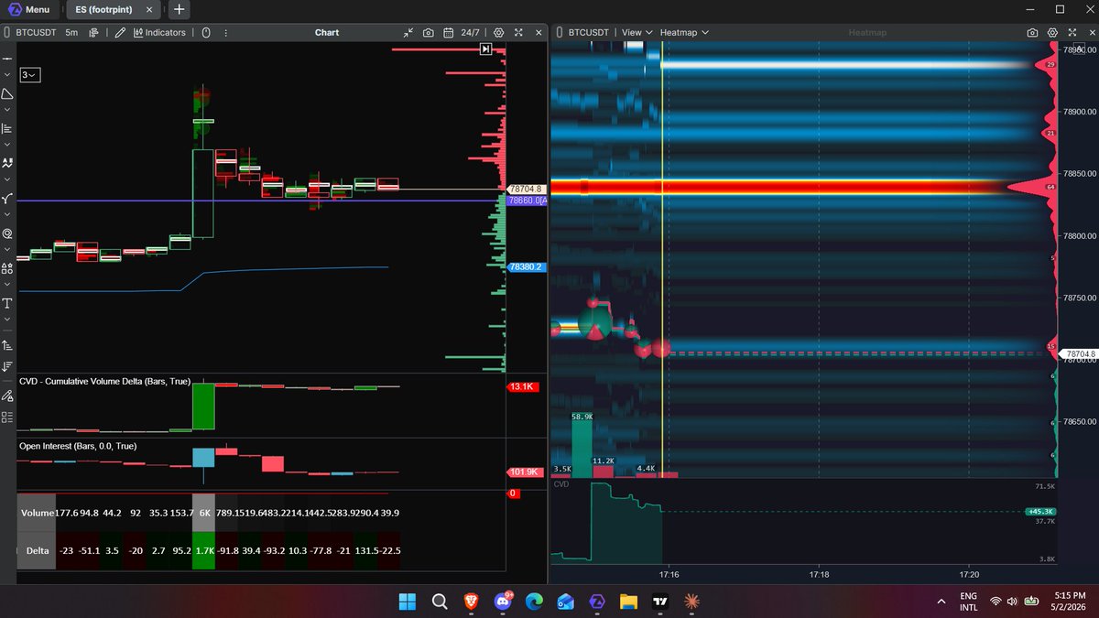Open the 3 value dropdown on chart
The width and height of the screenshot is (1099, 618).
point(29,74)
